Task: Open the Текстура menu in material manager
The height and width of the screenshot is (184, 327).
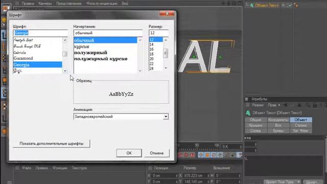Action: pyautogui.click(x=79, y=168)
